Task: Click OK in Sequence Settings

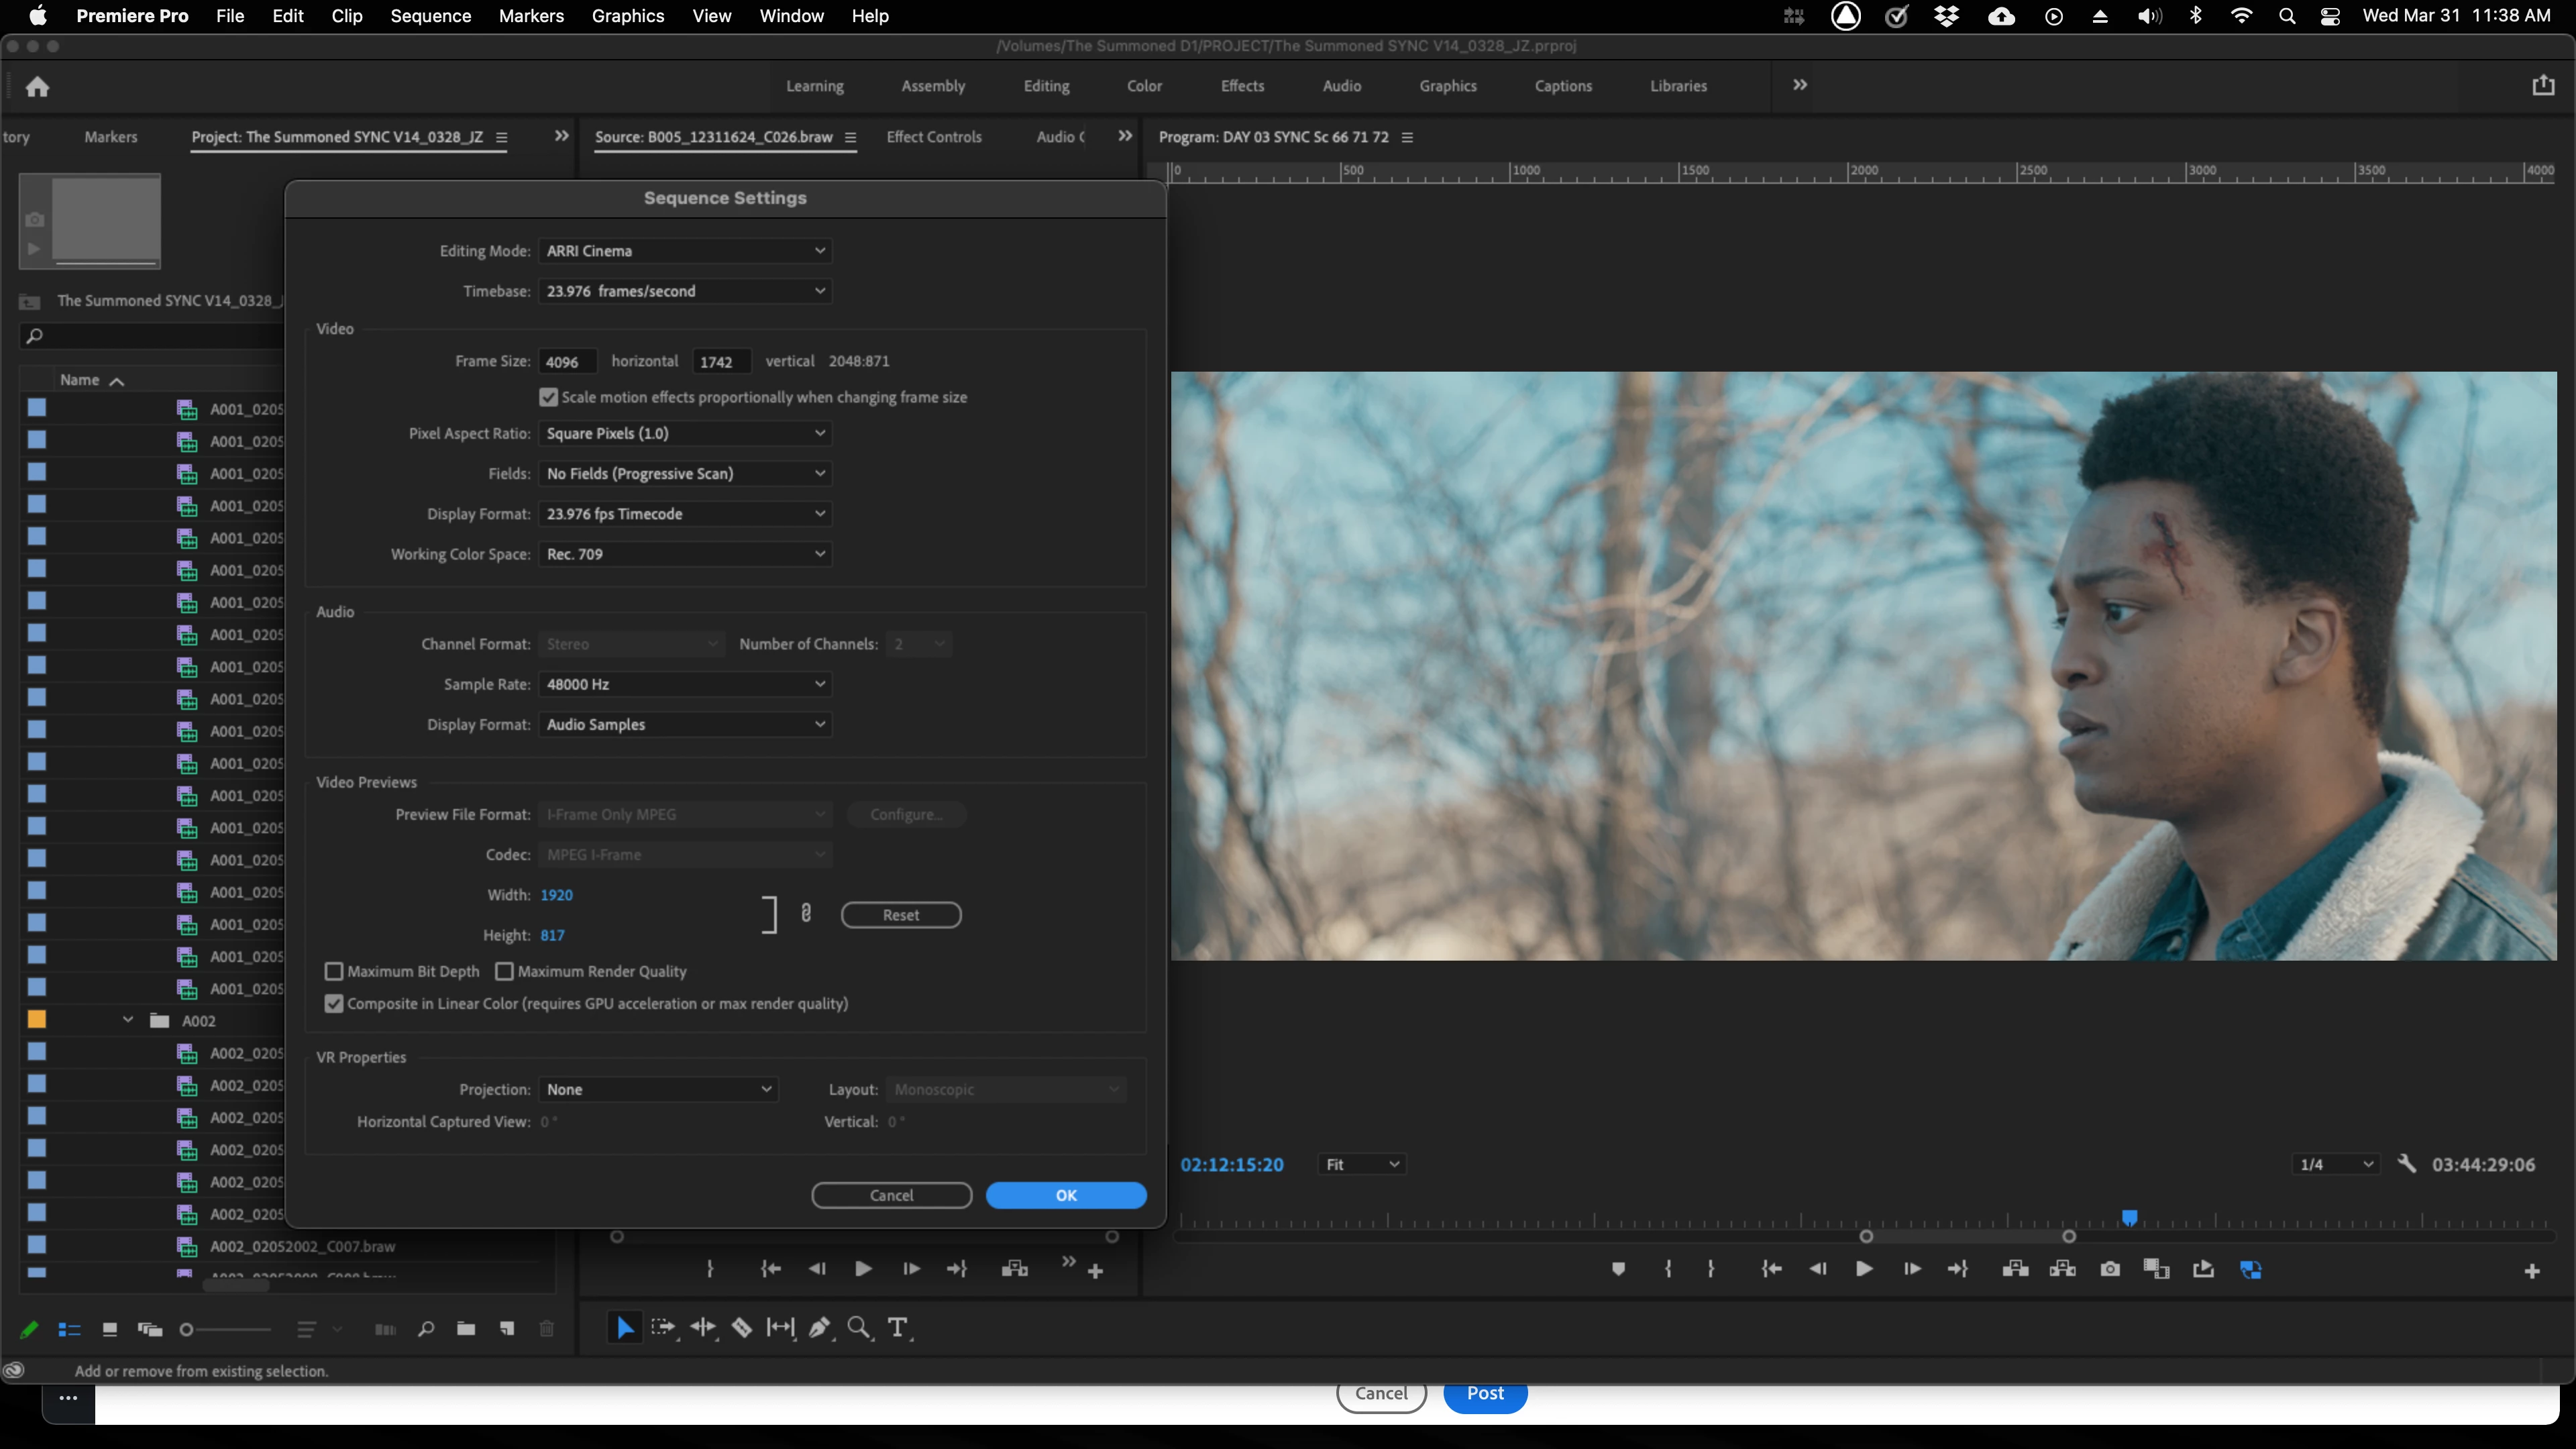Action: click(1066, 1195)
